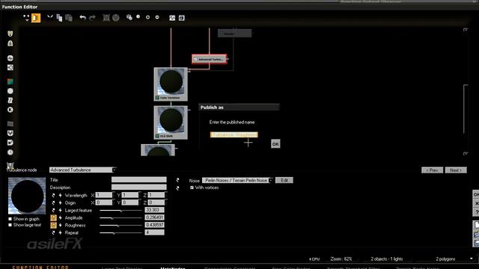The height and width of the screenshot is (269, 479).
Task: Toggle the connect-parameter icon for Largest feature
Action: (x=53, y=211)
